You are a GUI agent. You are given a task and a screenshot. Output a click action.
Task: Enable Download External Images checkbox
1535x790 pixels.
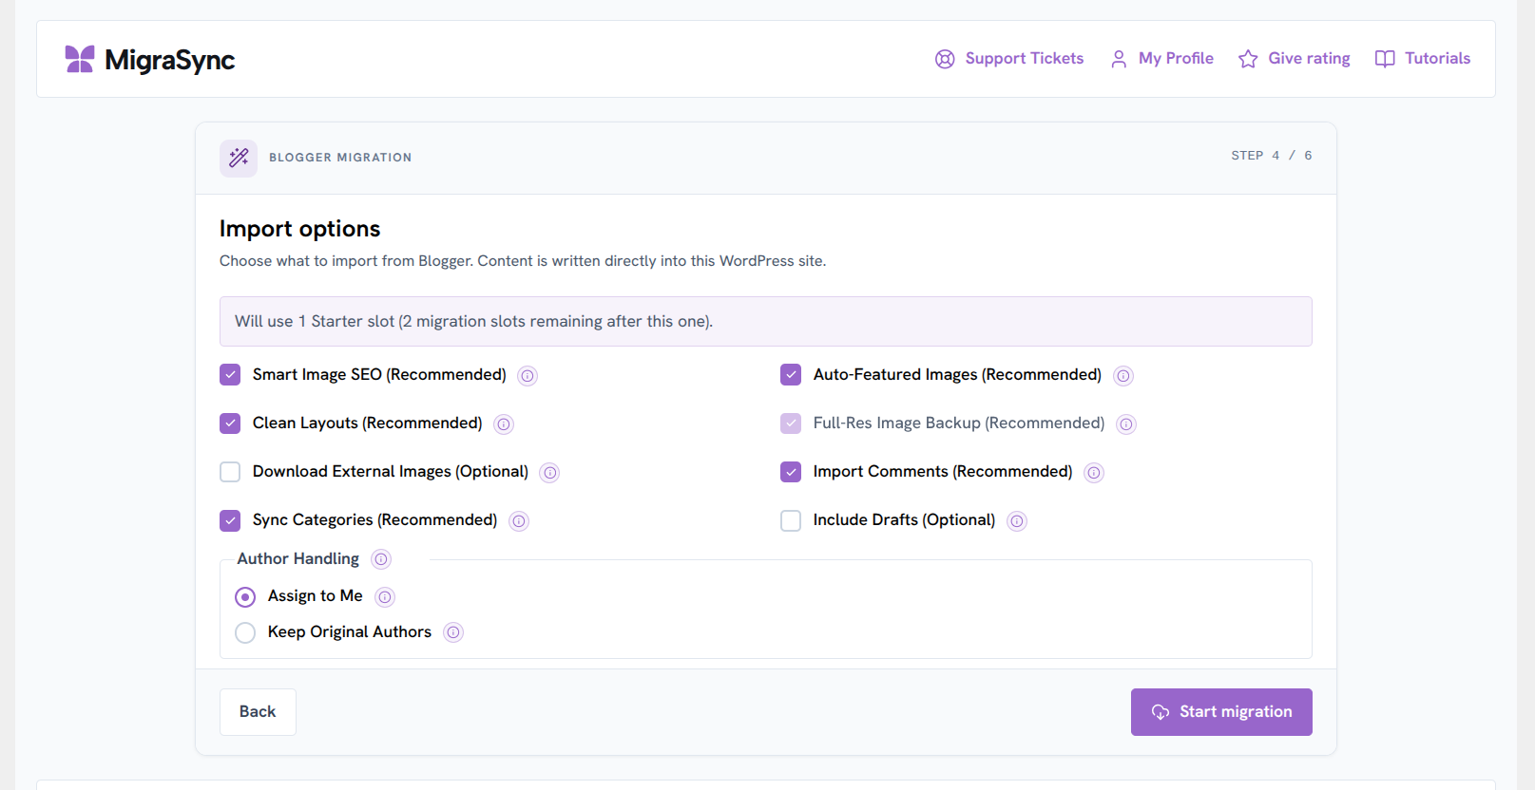[x=230, y=472]
